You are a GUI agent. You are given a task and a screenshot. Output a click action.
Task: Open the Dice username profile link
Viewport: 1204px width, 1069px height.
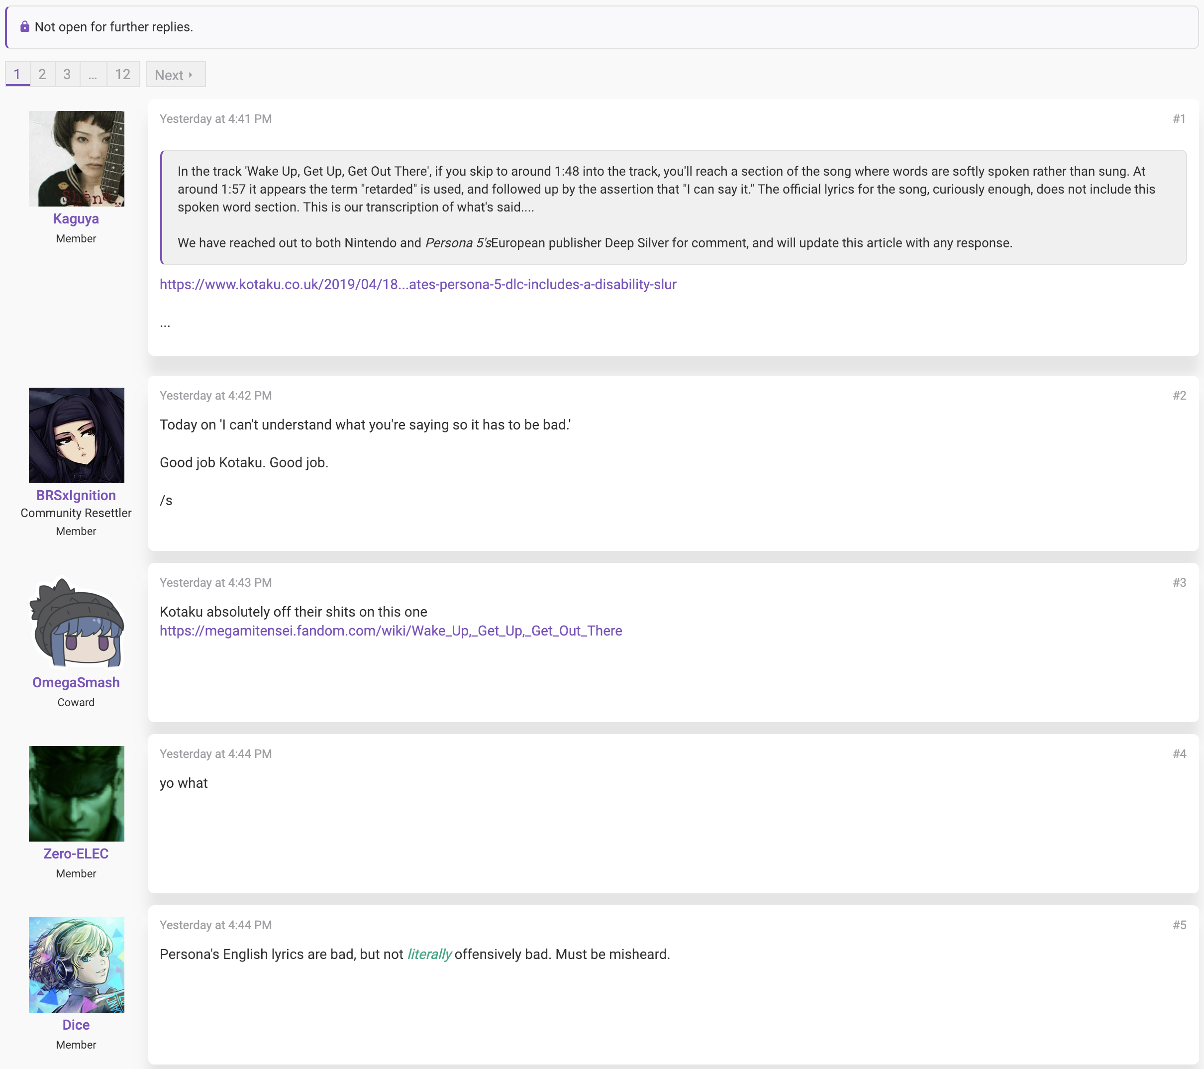[76, 1025]
